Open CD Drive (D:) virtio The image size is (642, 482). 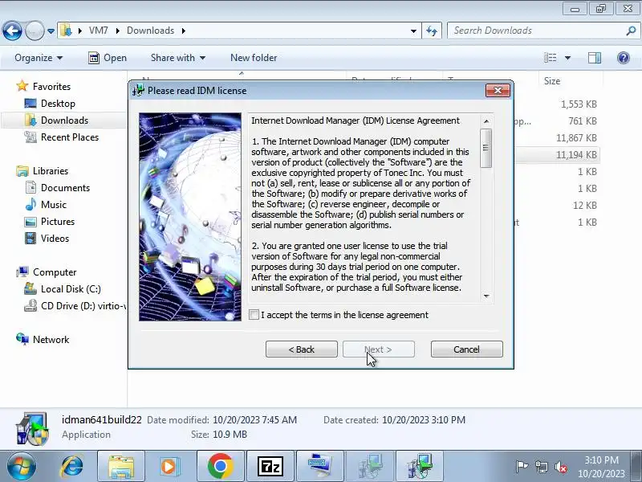[75, 306]
